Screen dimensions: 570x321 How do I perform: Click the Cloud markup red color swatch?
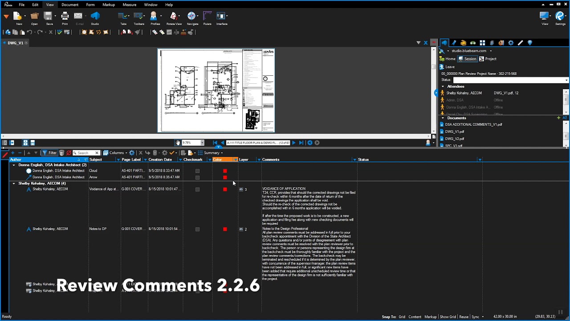(x=225, y=171)
